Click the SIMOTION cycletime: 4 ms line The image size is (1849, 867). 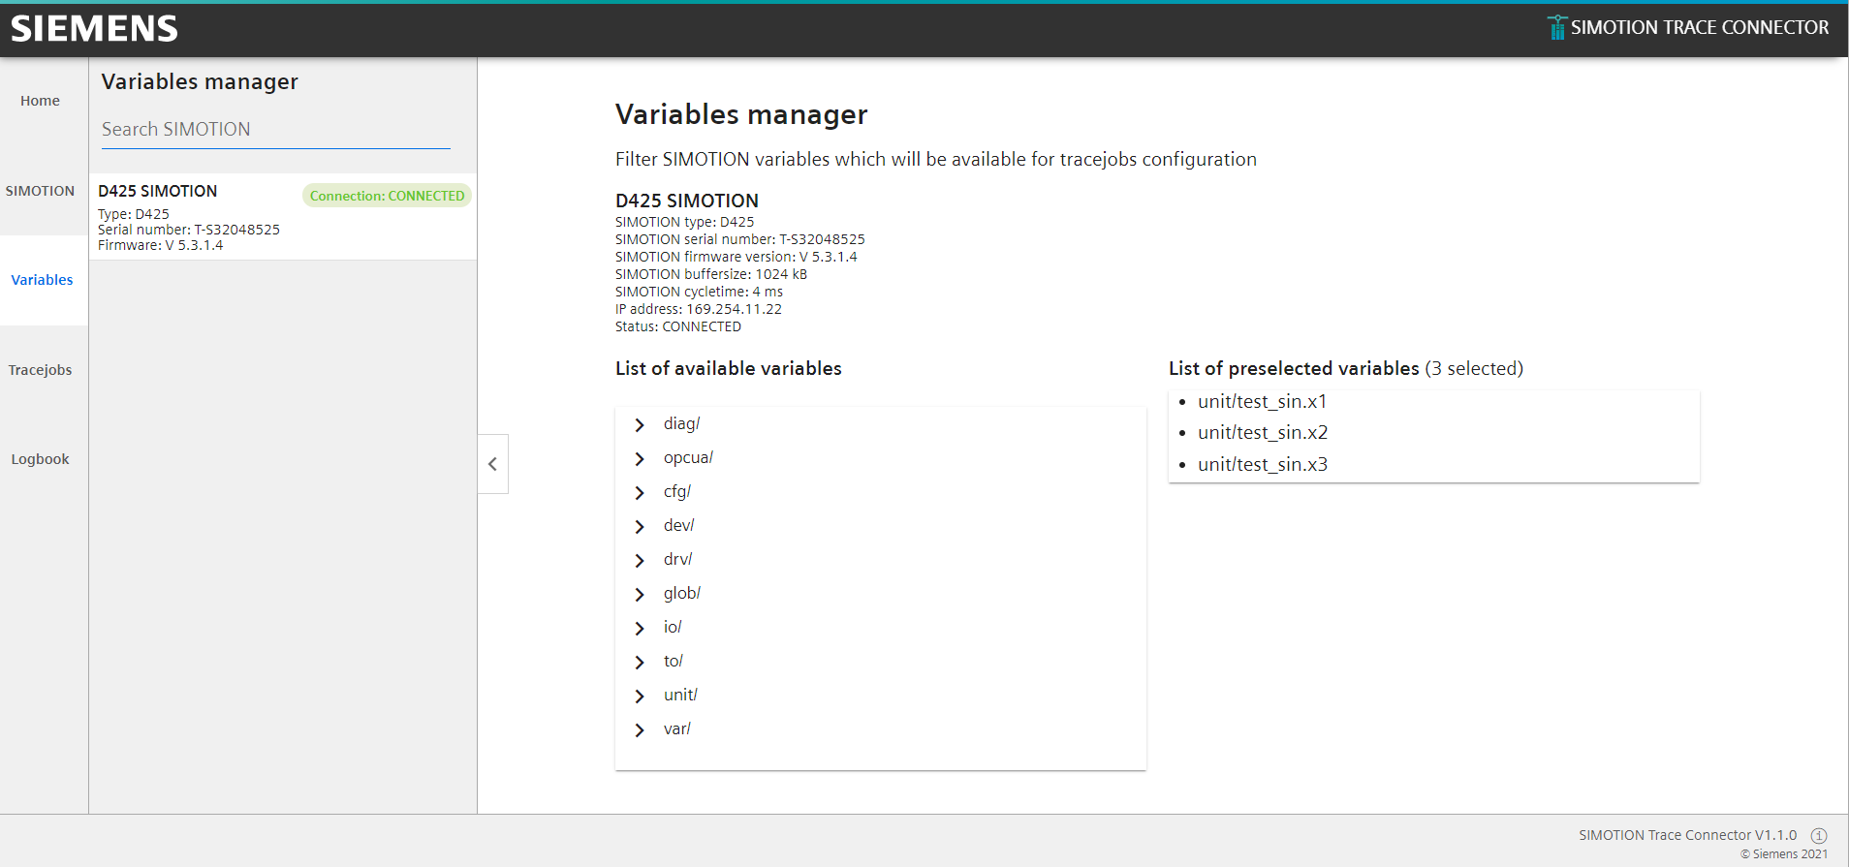pos(699,292)
